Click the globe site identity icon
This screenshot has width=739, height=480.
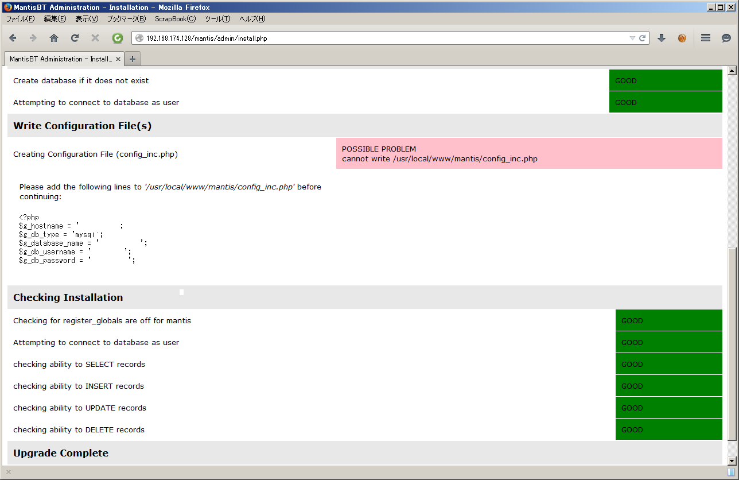(139, 38)
